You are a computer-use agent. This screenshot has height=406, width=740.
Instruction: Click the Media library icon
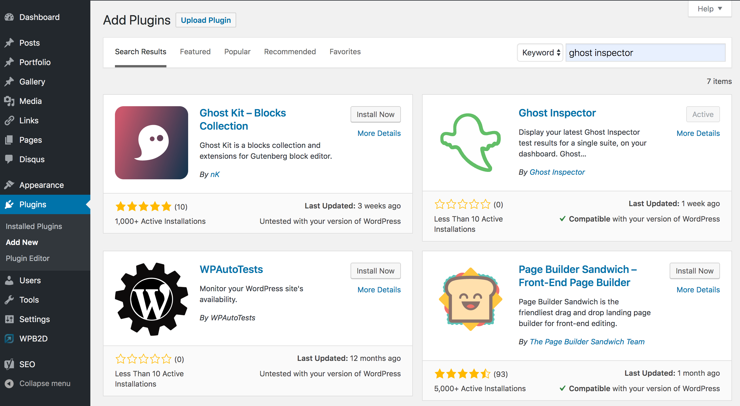(x=9, y=101)
